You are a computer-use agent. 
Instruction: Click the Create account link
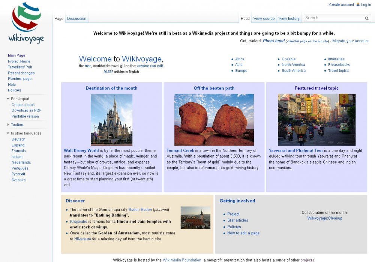(x=341, y=4)
